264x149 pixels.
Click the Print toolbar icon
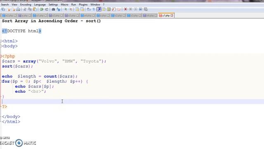tap(18, 9)
